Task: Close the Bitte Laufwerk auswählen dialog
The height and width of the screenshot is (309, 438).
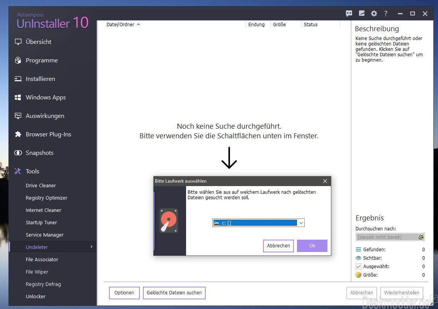Action: pyautogui.click(x=325, y=181)
